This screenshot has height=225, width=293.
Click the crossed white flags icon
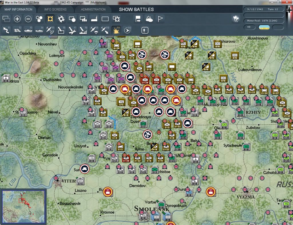(x=236, y=19)
